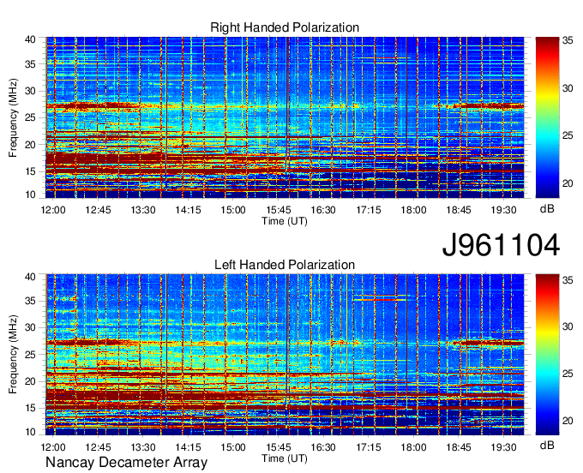Click 13:30 tick on right-handed plot time axis
This screenshot has height=473, width=583.
(x=143, y=210)
